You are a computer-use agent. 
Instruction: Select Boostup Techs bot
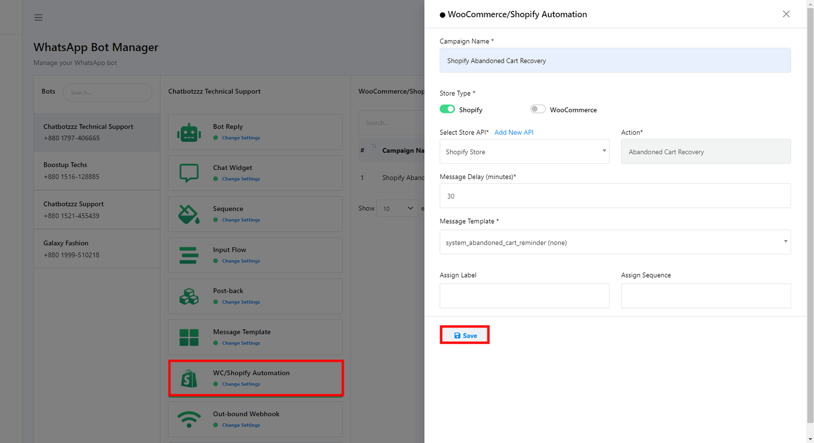point(97,171)
